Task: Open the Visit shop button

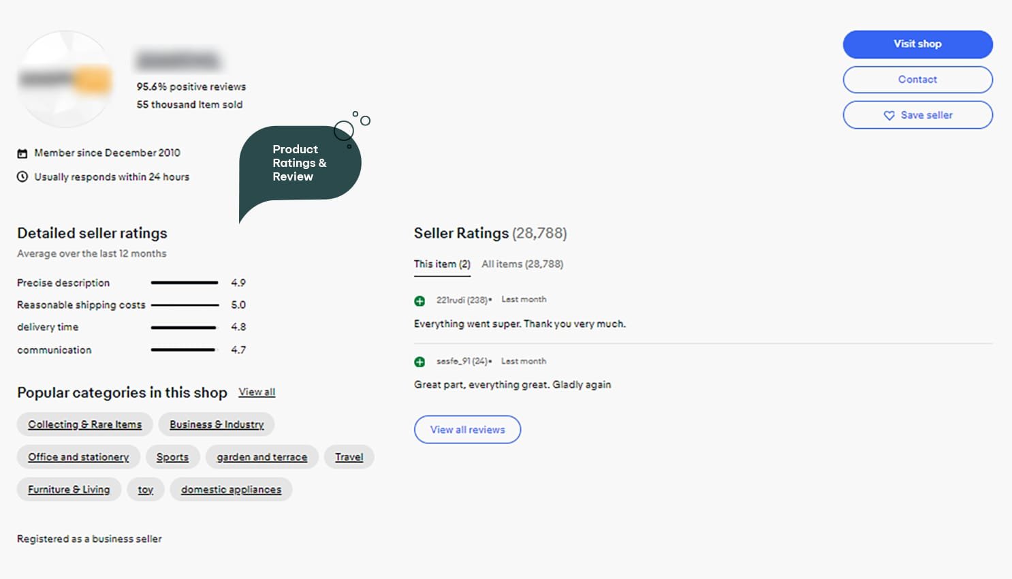Action: [x=917, y=44]
